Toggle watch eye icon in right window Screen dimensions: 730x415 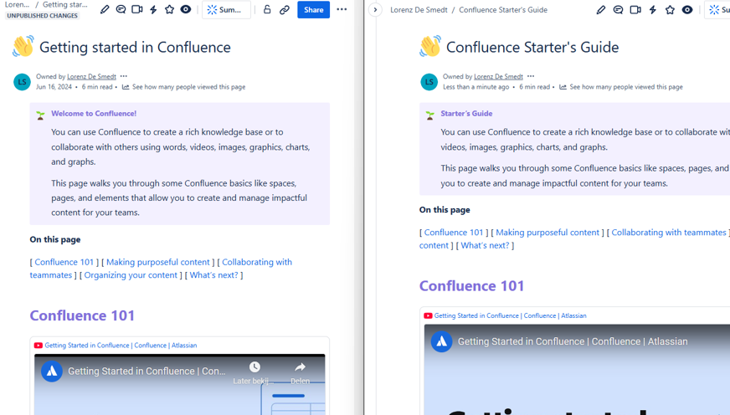(687, 10)
